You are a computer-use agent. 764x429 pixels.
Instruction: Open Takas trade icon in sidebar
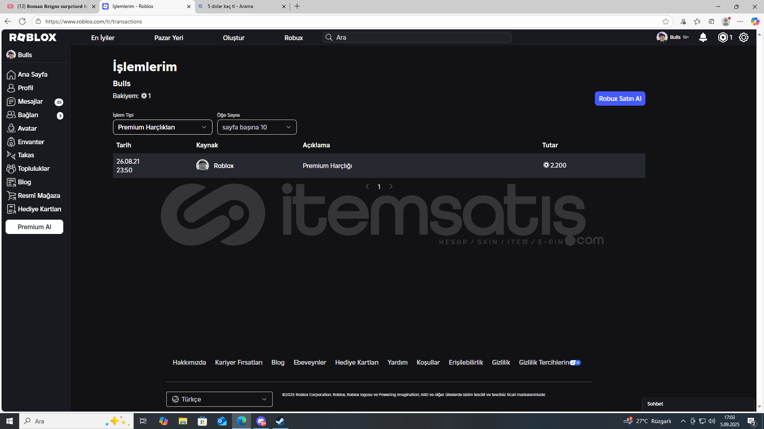coord(11,155)
